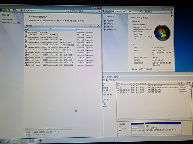Select the (E:) volume row

point(154,92)
